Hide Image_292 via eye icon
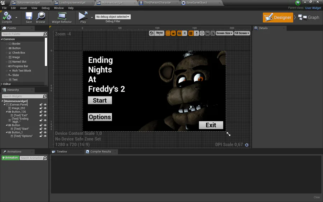 45,108
